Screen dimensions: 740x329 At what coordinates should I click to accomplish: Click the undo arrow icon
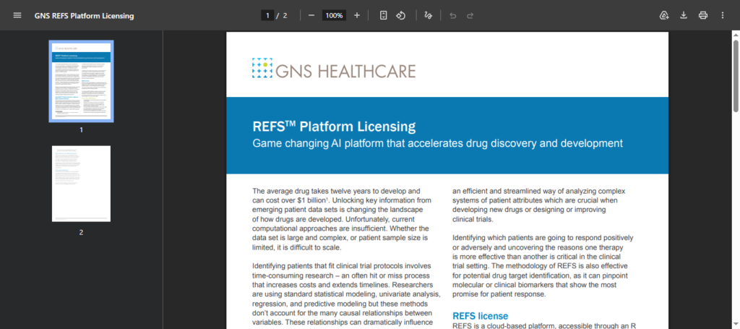453,15
